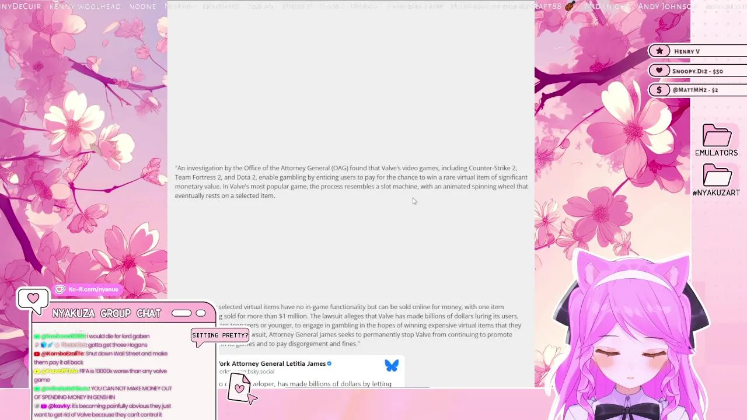
Task: Click chat message 'FIFA is 10000x worse'
Action: (100, 375)
